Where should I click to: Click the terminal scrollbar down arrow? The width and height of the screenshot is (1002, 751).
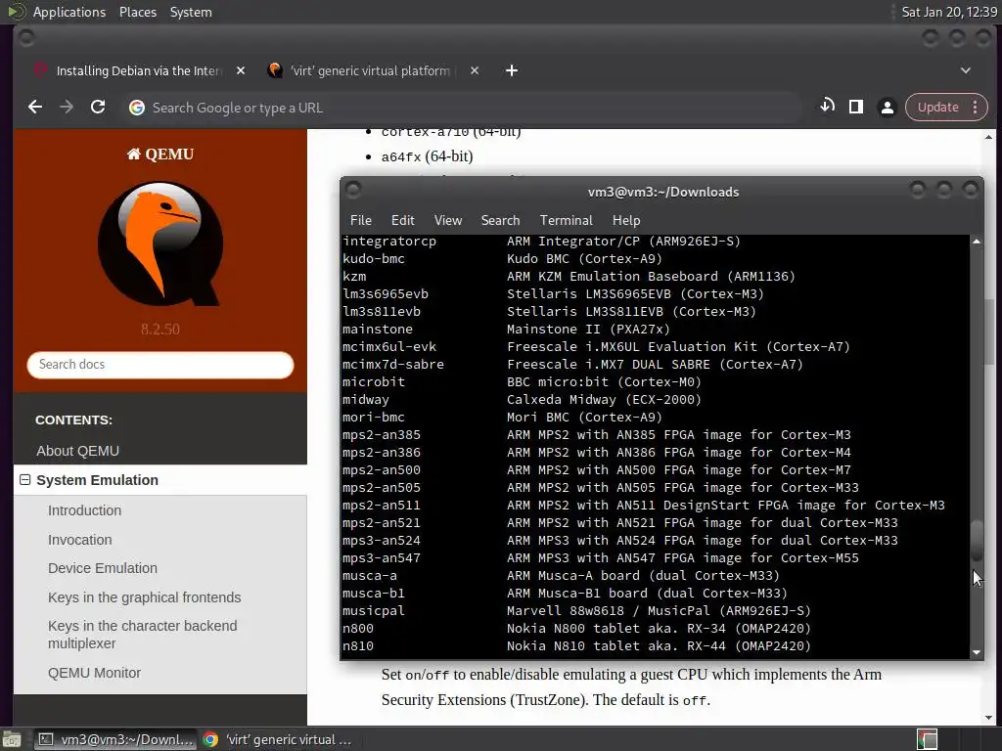(977, 652)
